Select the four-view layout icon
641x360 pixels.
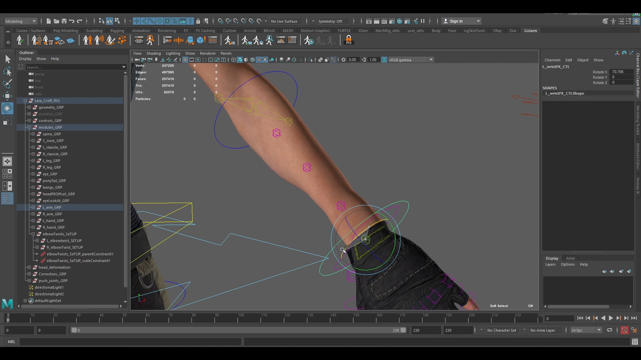(7, 174)
